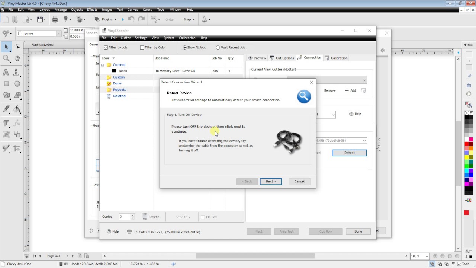
Task: Select the fx effects tool
Action: pyautogui.click(x=17, y=123)
